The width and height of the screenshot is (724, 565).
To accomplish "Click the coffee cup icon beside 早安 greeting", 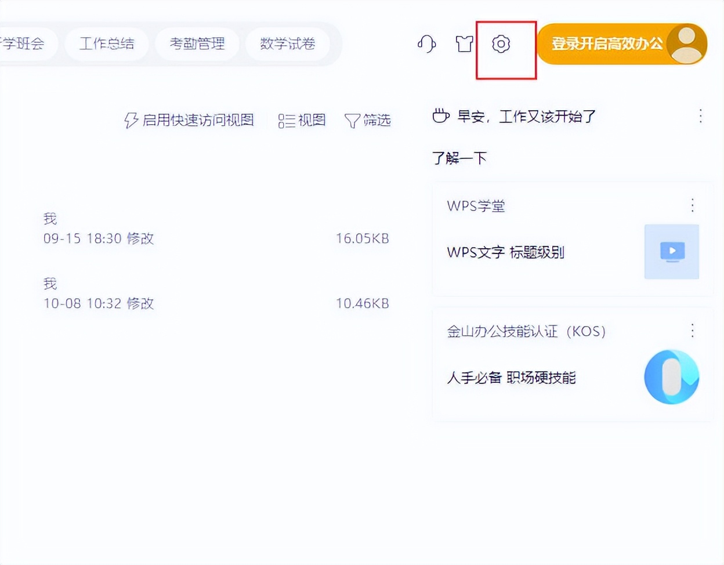I will point(441,116).
